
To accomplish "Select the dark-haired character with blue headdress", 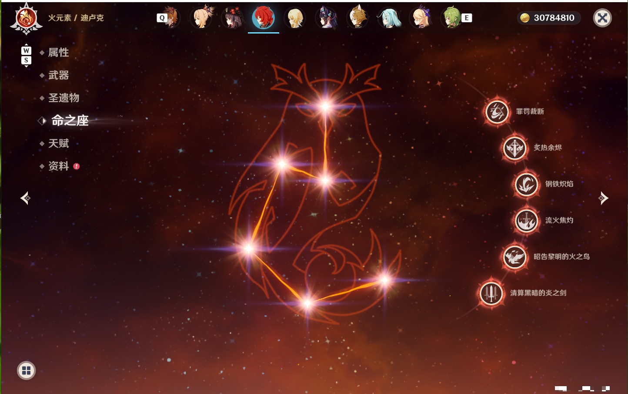I will coord(326,18).
